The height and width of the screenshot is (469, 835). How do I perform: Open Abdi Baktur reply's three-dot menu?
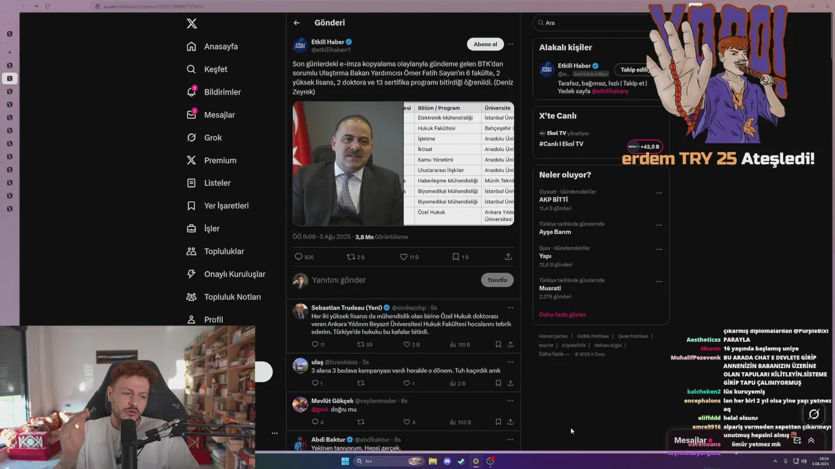pyautogui.click(x=510, y=440)
